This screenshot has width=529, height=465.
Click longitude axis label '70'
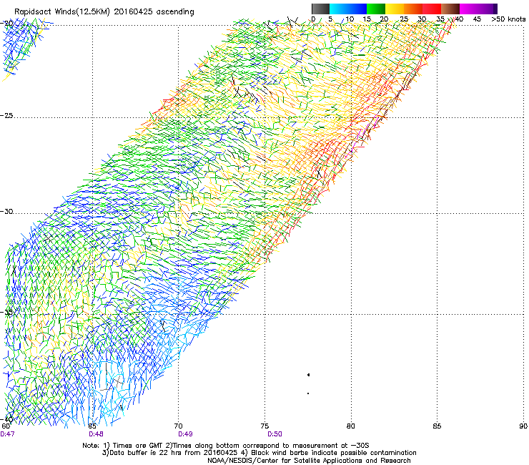178,426
